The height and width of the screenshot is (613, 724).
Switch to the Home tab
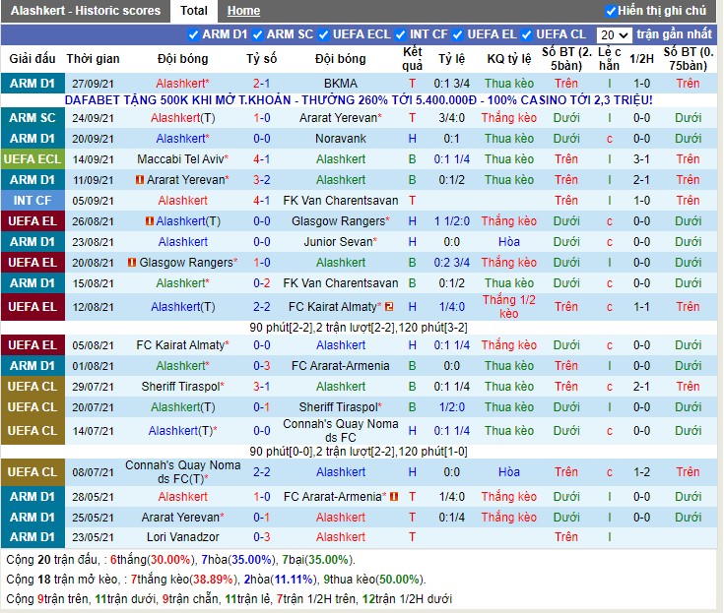tap(243, 11)
